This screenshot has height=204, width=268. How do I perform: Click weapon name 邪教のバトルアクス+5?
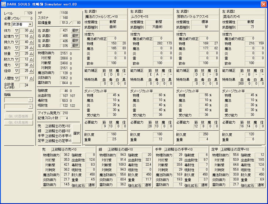pos(198,17)
